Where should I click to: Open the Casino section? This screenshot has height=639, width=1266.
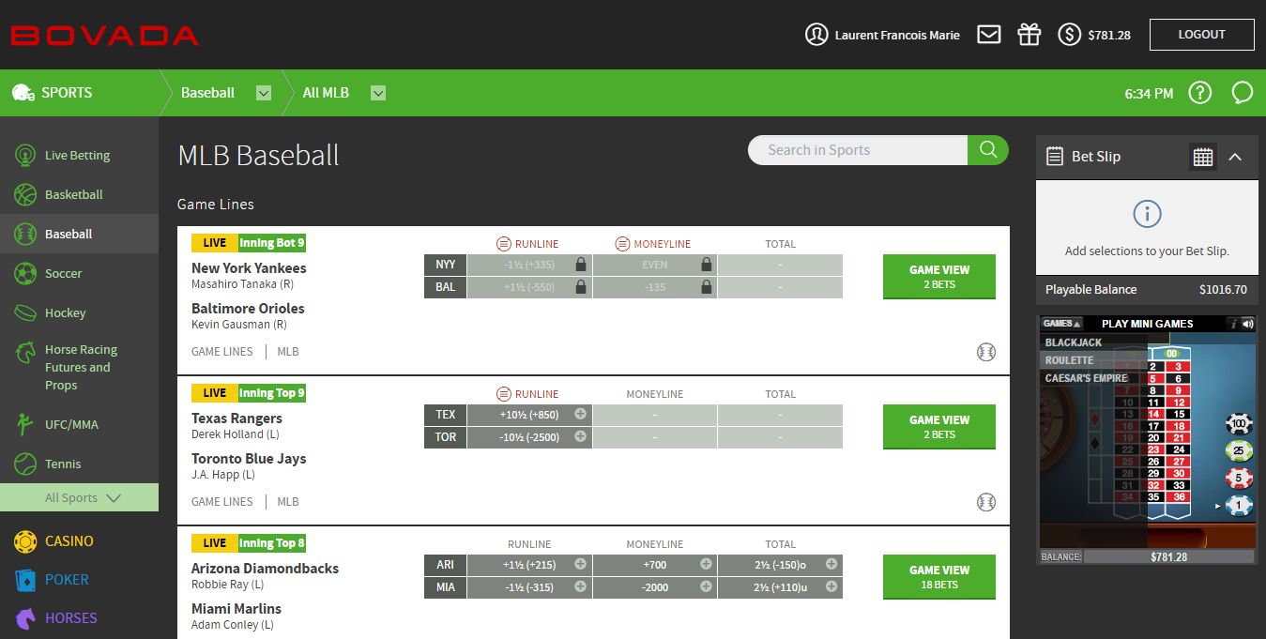54,541
